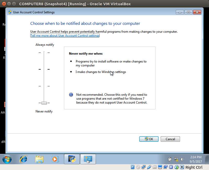Click the network warning icon in system tray
The width and height of the screenshot is (209, 170).
[x=176, y=159]
